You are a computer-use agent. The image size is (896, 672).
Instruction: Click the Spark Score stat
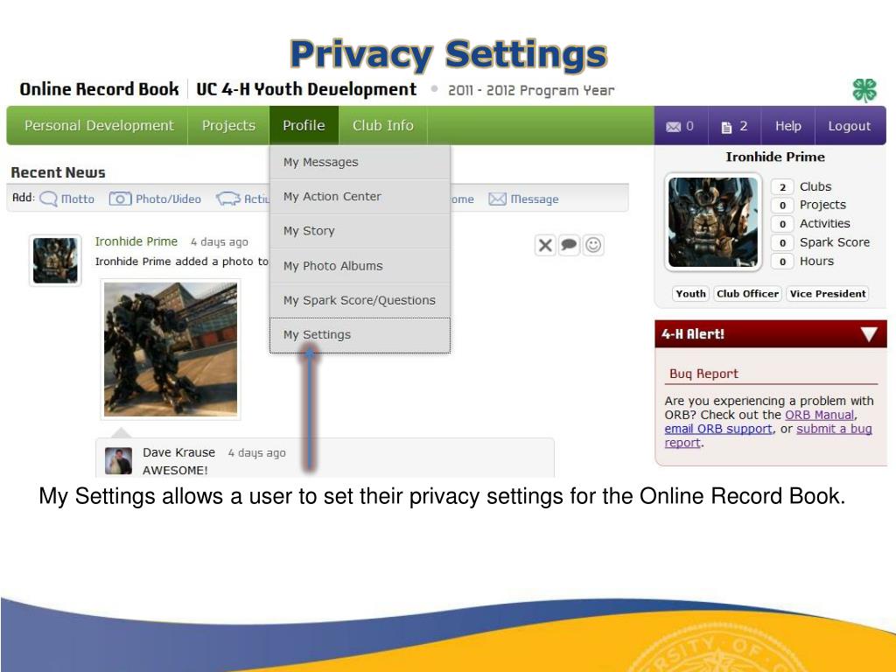[821, 242]
